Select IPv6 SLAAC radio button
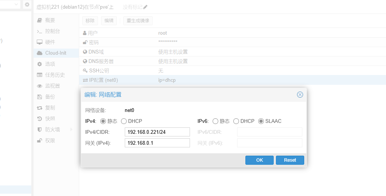Image resolution: width=386 pixels, height=196 pixels. coord(261,121)
